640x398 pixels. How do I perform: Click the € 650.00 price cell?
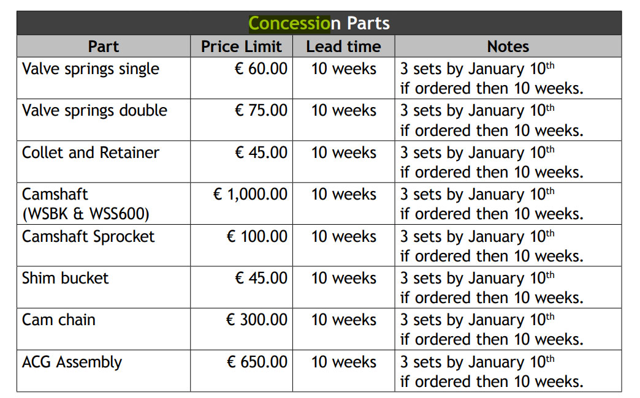pos(241,371)
